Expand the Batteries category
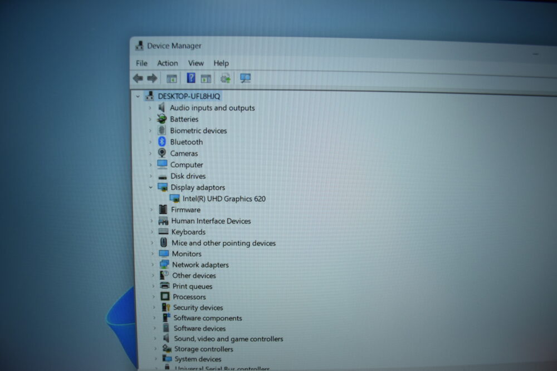557x371 pixels. tap(150, 119)
